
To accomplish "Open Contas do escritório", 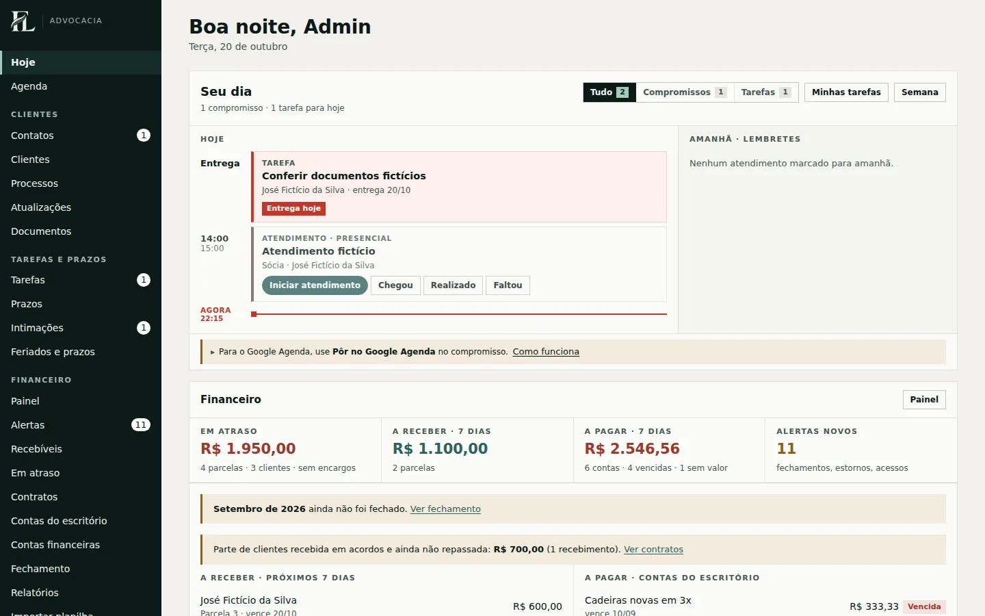I will (81, 521).
